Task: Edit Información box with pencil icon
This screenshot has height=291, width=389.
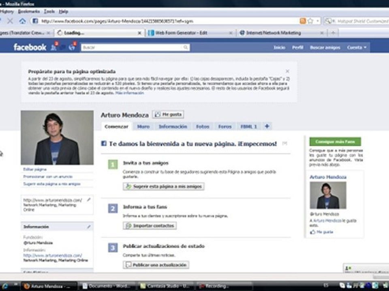Action: 89,227
